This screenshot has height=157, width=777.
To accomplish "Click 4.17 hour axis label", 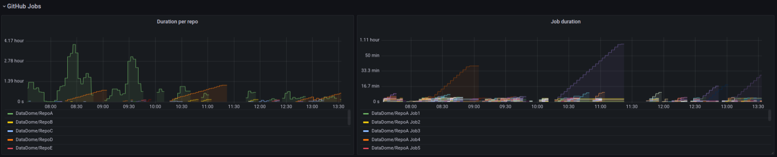I will 14,41.
